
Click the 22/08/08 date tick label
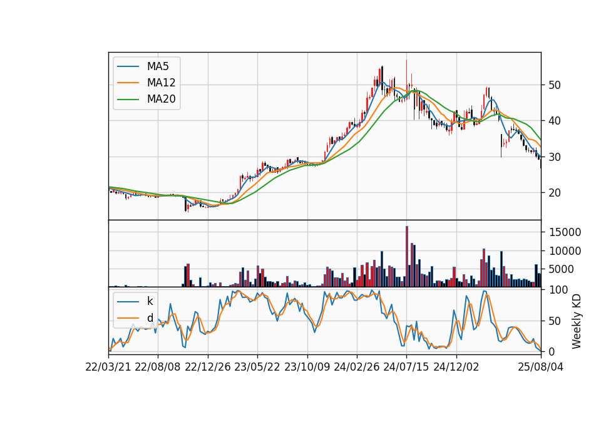coord(158,367)
